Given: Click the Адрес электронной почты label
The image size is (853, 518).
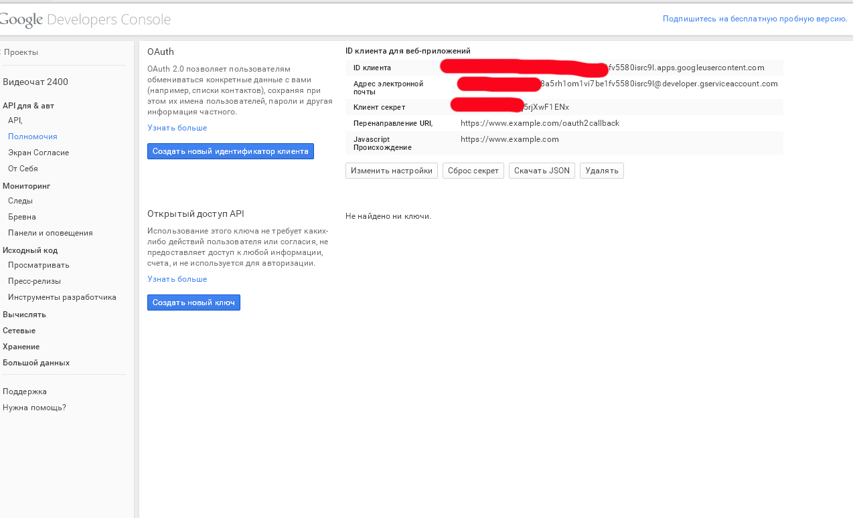Looking at the screenshot, I should coord(388,88).
